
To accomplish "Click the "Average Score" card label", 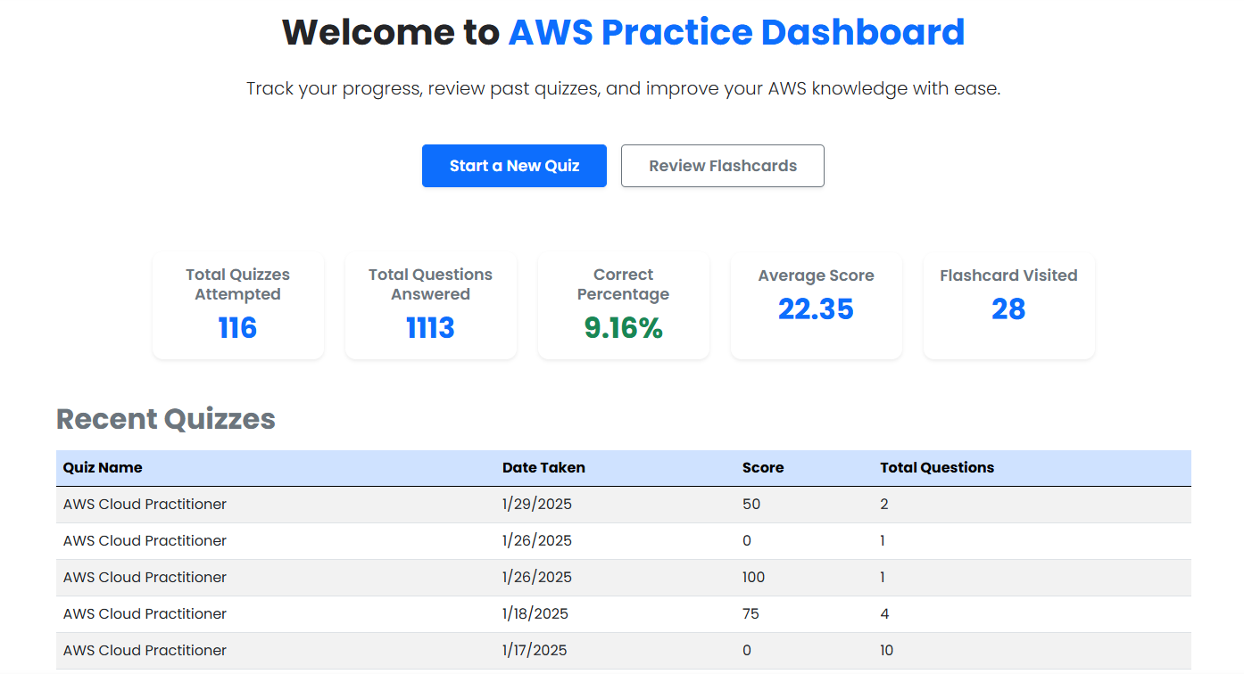I will coord(816,275).
